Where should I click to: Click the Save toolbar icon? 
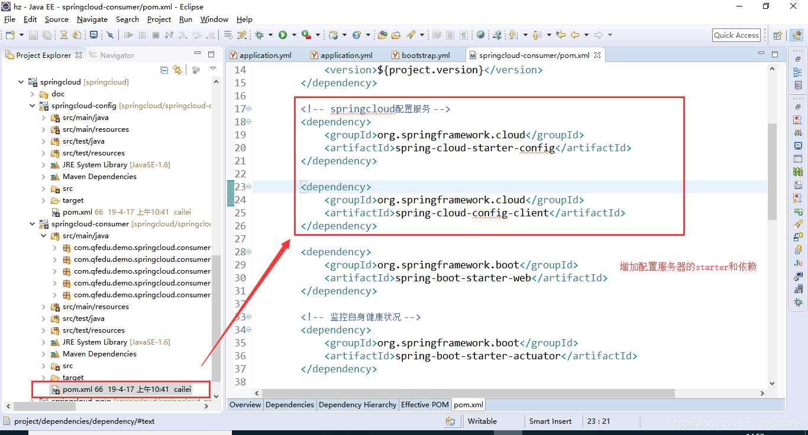(x=33, y=35)
